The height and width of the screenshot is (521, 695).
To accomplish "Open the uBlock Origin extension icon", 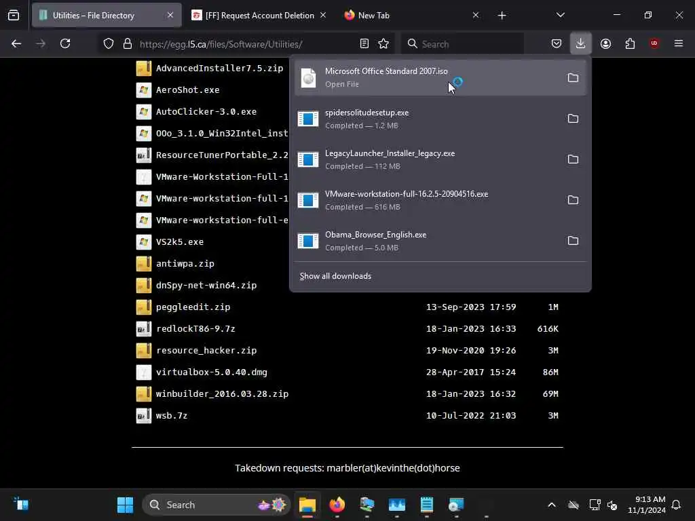I will coord(654,43).
